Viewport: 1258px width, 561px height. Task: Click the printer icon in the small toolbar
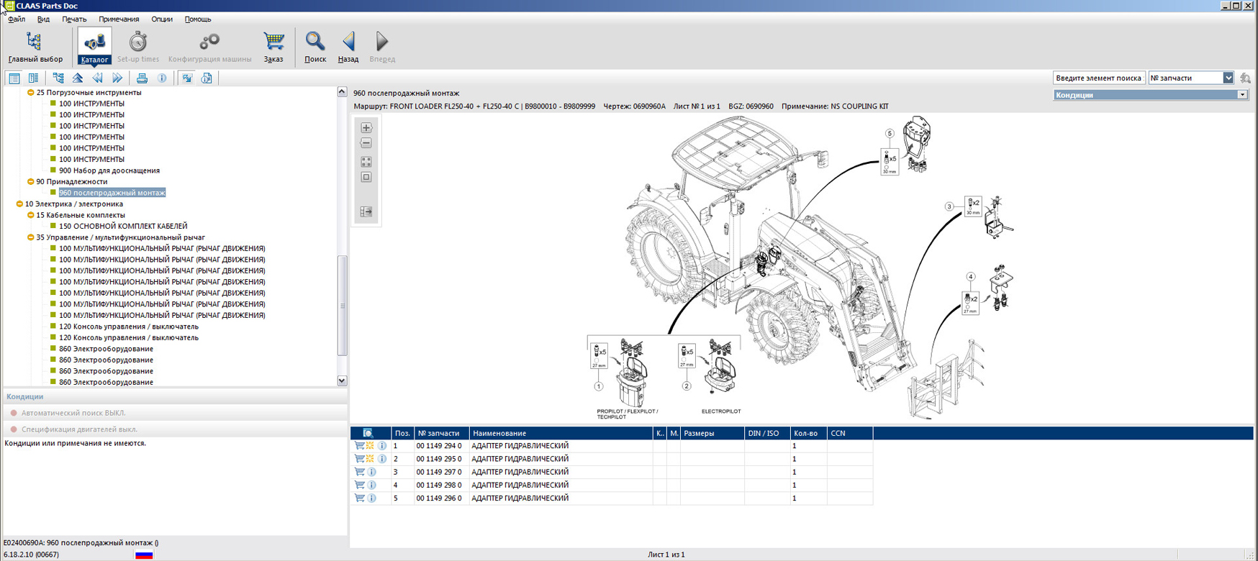142,78
